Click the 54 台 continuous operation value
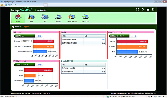The image size is (167, 98). [103, 40]
